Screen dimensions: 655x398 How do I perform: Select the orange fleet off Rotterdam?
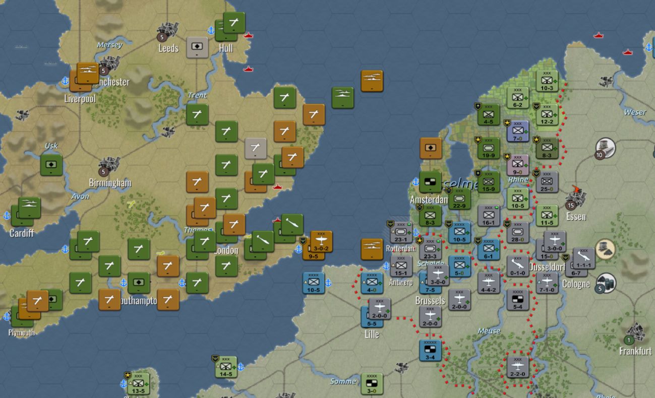click(x=372, y=249)
